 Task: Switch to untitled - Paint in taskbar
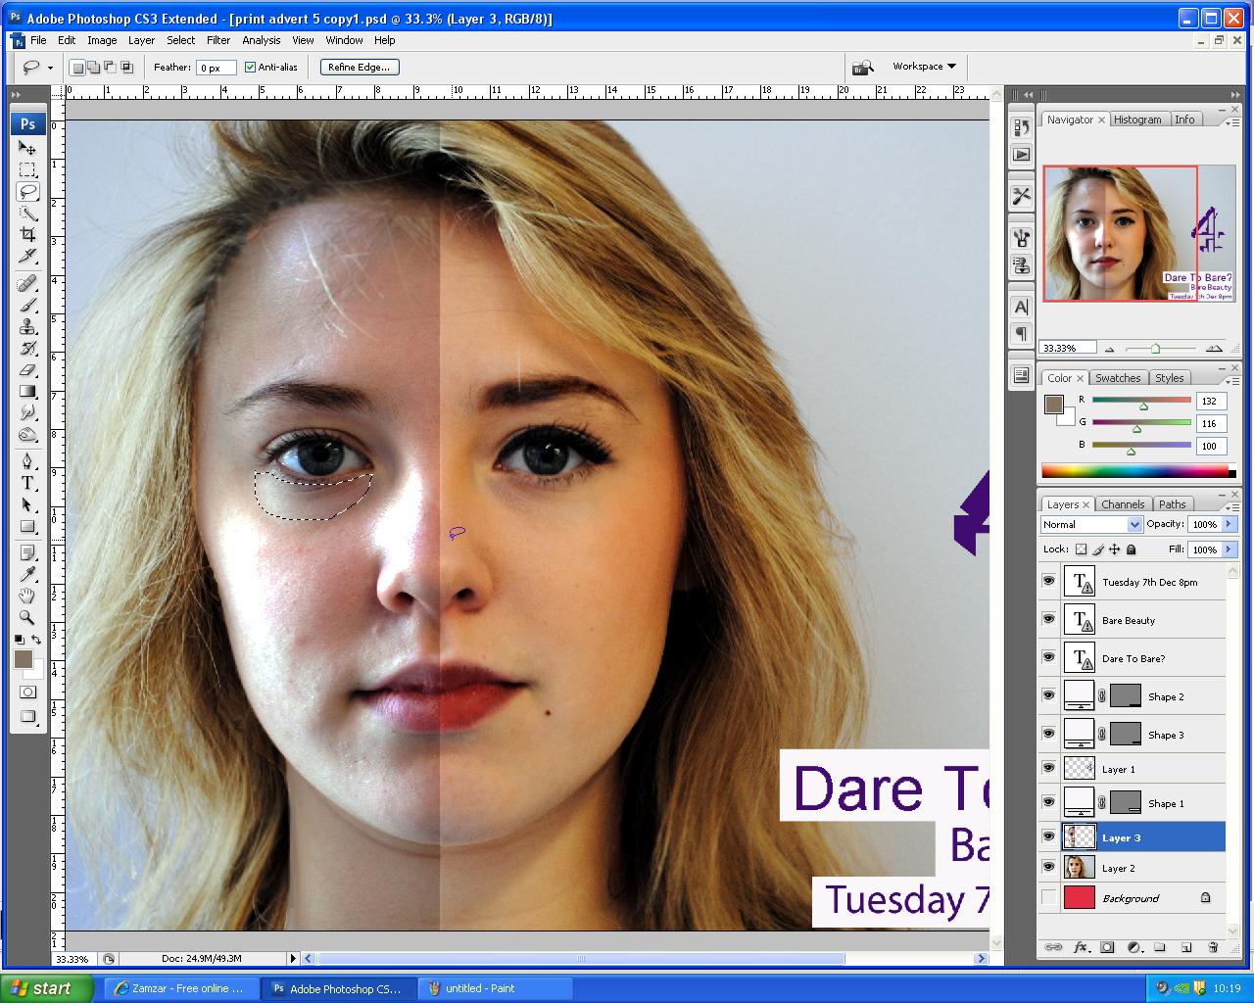(495, 988)
